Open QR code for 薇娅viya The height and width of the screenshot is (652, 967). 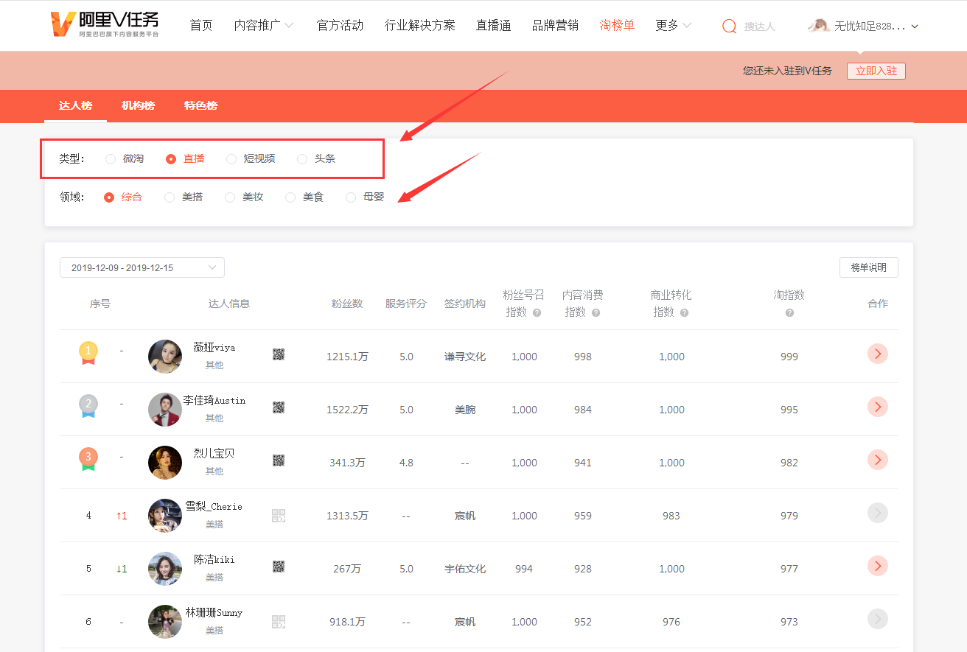[279, 354]
